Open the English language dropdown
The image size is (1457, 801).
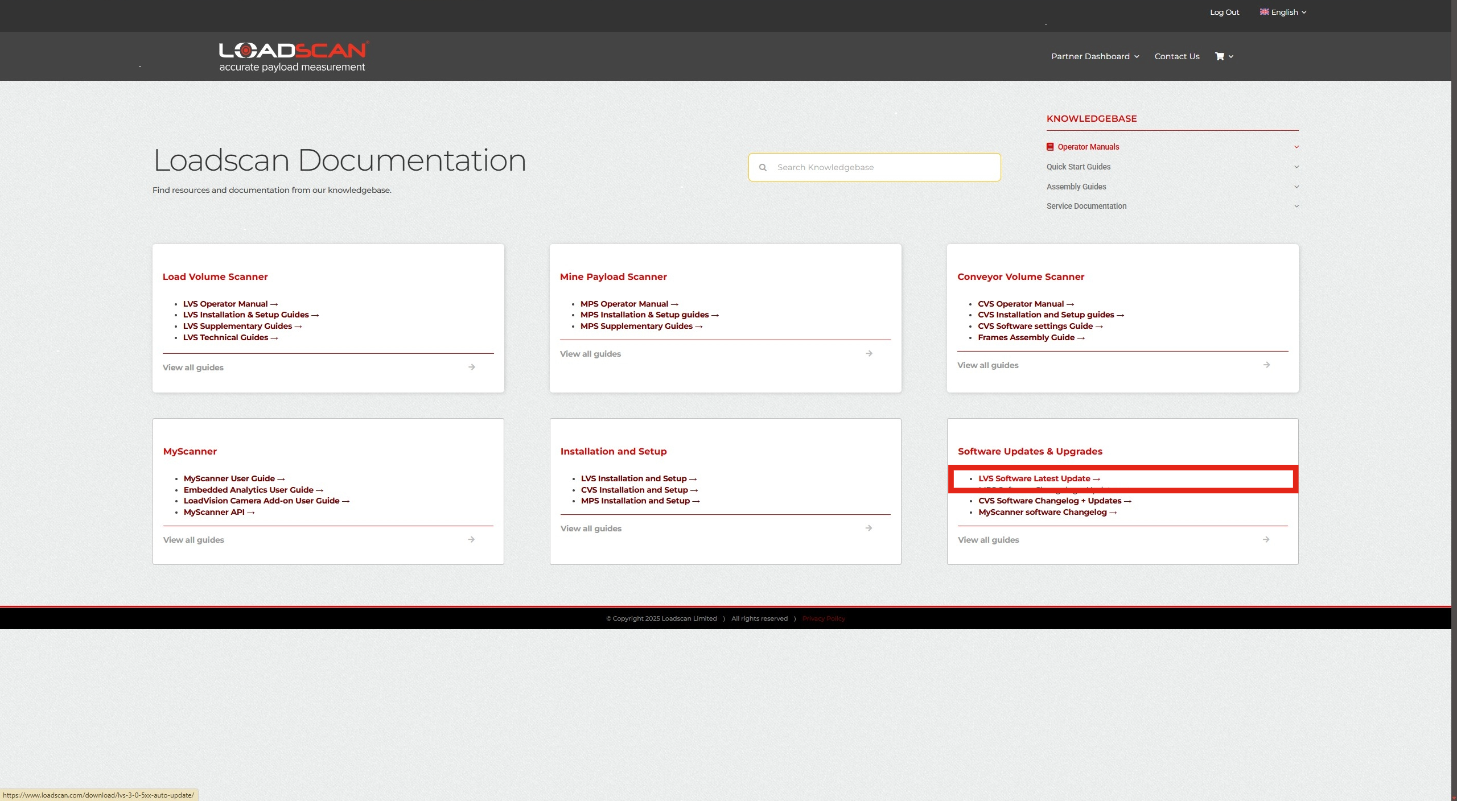[1283, 12]
